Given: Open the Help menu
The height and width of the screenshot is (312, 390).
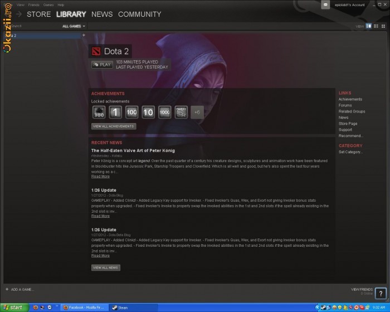Looking at the screenshot, I should coord(61,4).
